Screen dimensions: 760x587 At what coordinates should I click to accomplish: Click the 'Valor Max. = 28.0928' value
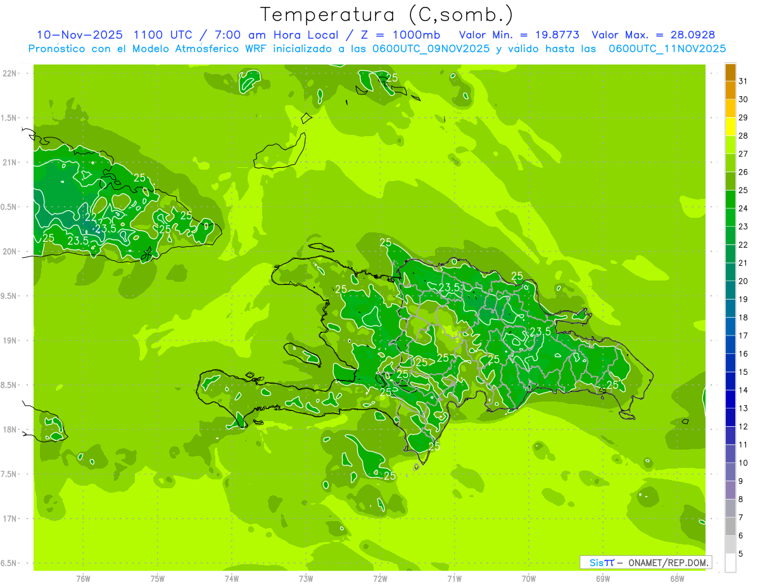click(654, 35)
